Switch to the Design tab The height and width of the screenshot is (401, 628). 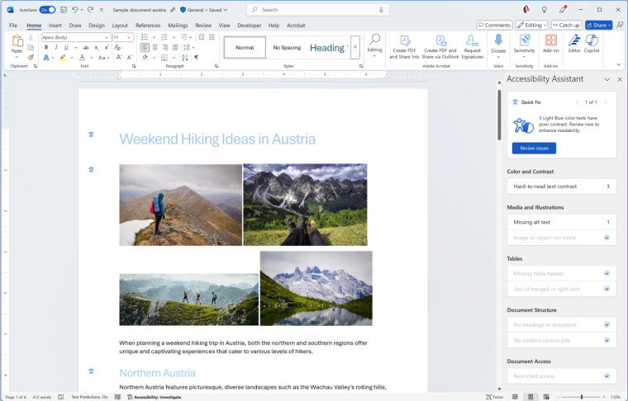[x=97, y=26]
